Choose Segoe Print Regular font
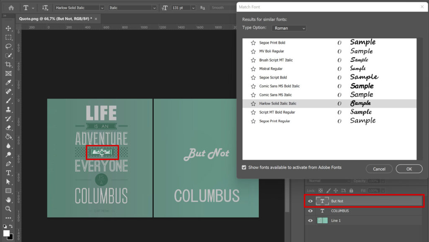The width and height of the screenshot is (429, 242). tap(329, 121)
